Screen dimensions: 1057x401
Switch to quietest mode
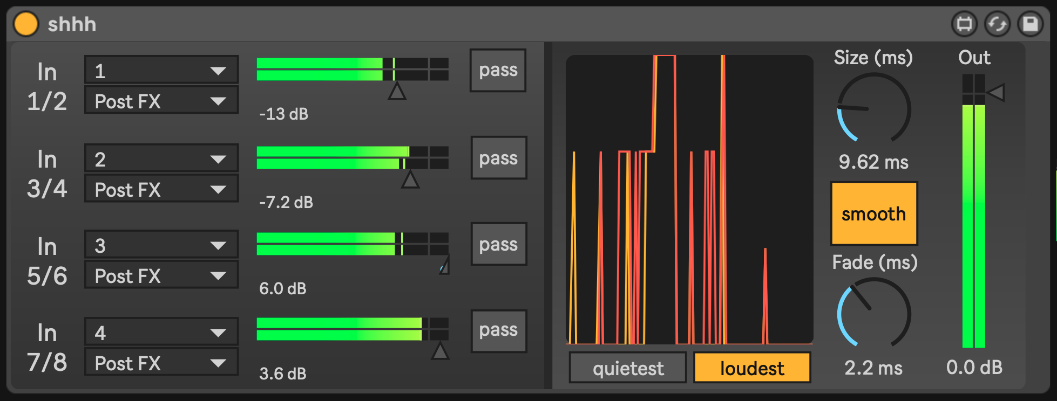[x=628, y=368]
